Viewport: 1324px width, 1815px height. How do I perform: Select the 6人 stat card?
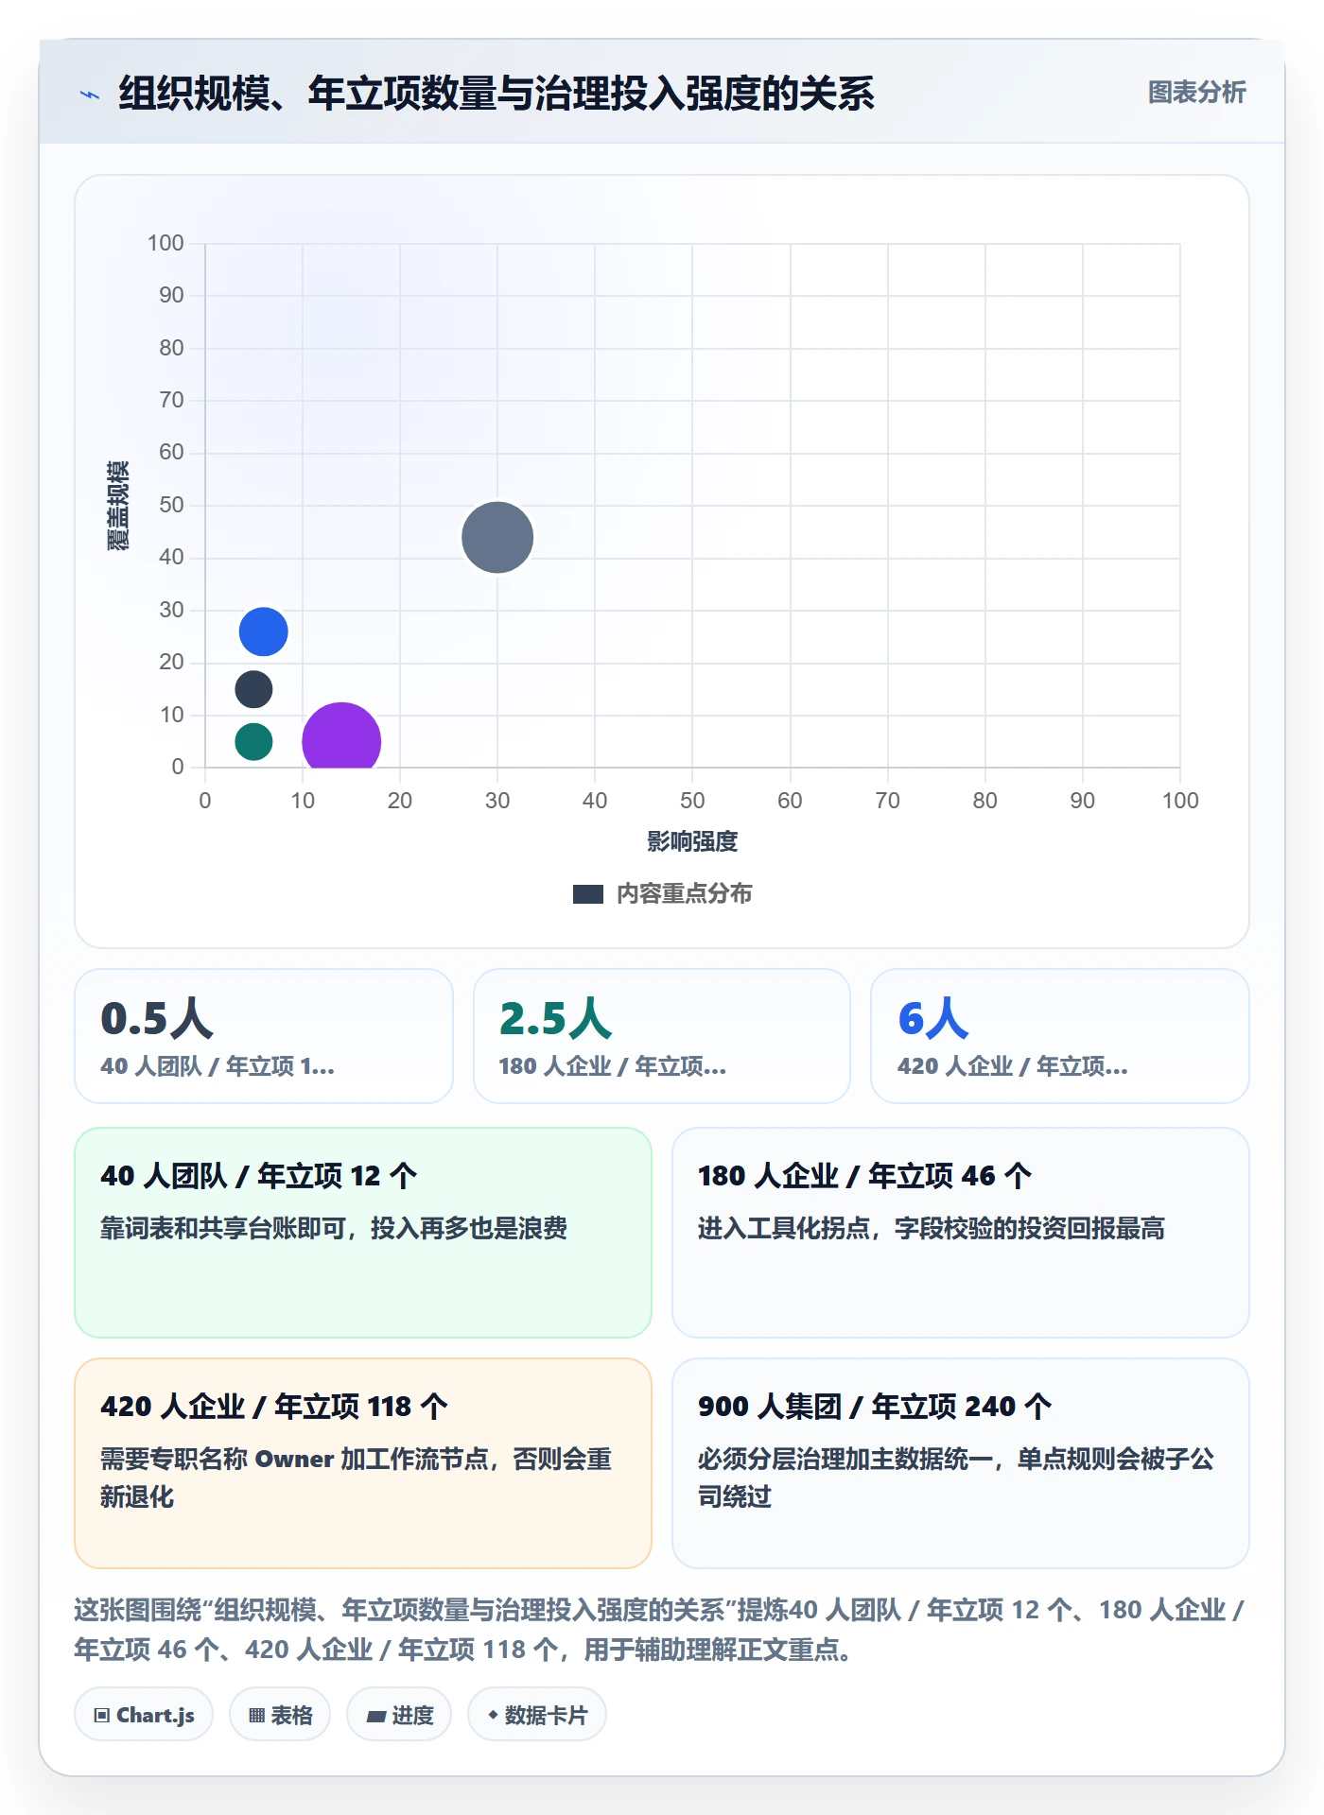(x=1059, y=1035)
